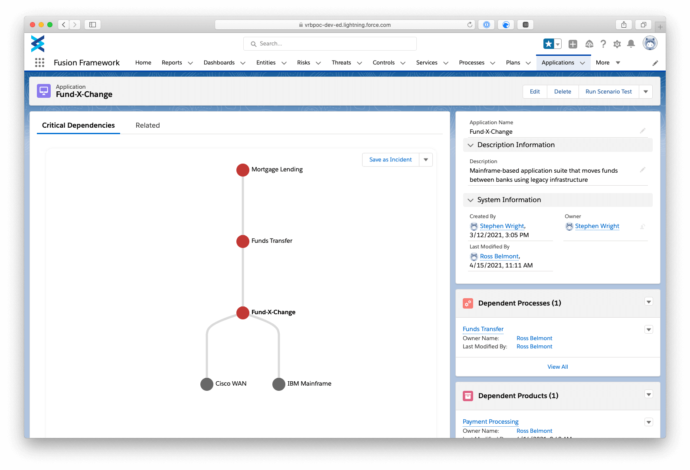Select the Mortgage Lending node circle
The image size is (690, 470).
(243, 170)
